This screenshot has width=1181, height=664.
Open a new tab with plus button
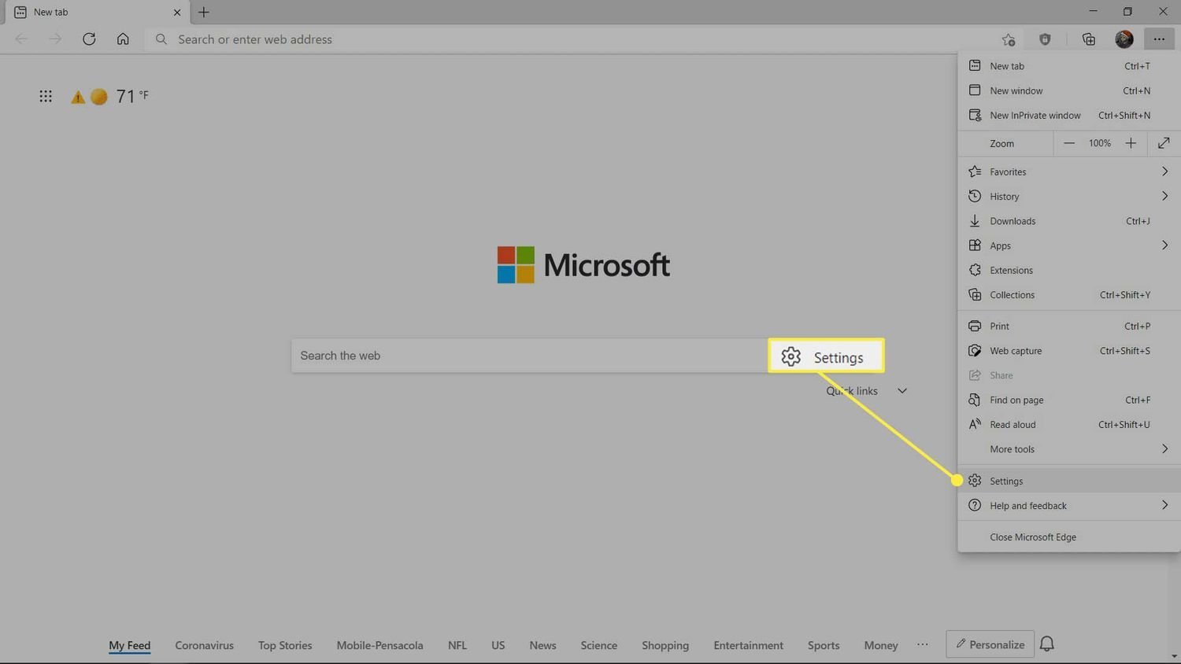(204, 12)
